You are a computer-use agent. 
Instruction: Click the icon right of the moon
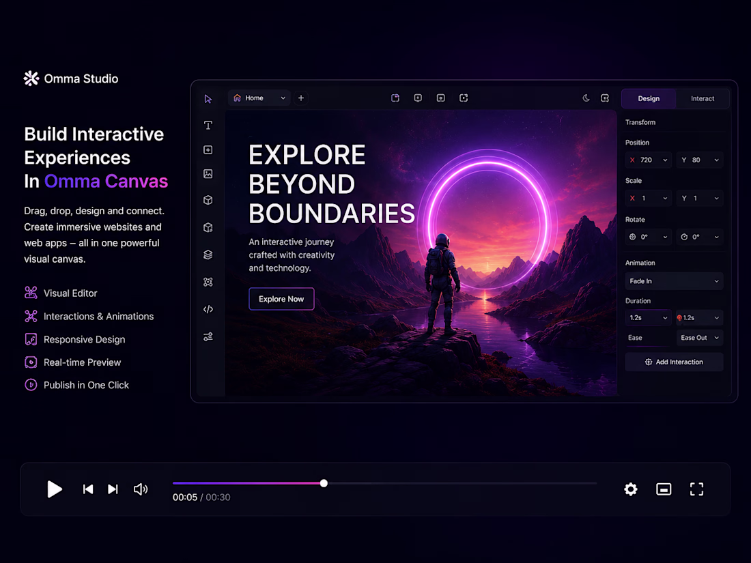605,98
